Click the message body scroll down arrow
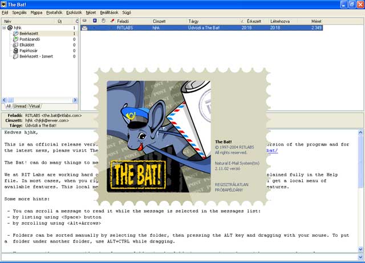This screenshot has width=365, height=263. [360, 249]
